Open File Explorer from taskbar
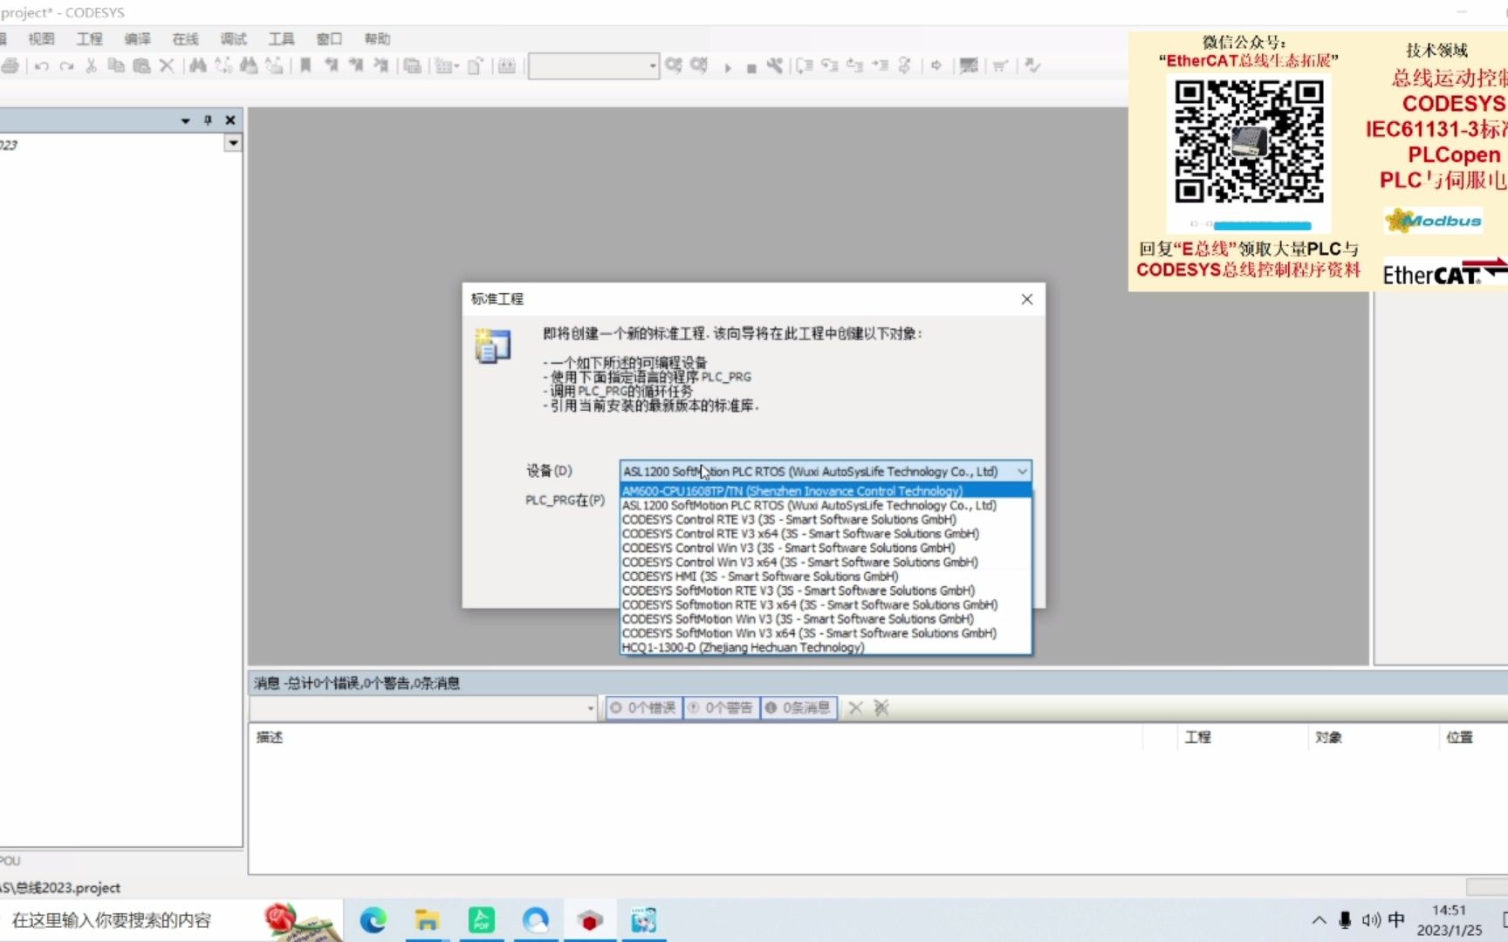This screenshot has width=1508, height=942. point(427,920)
